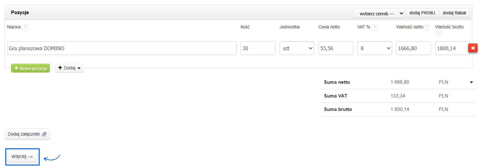Add a new row with Nowa pozycja
This screenshot has height=168, width=483.
[31, 68]
